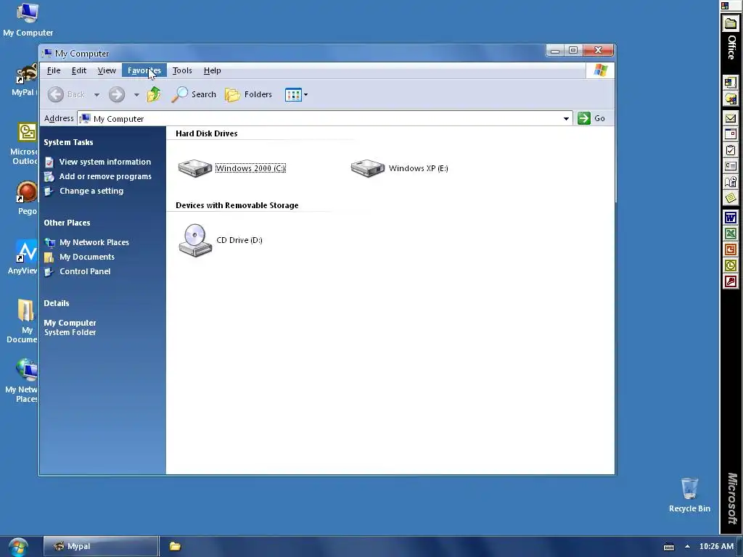Screen dimensions: 743x557
Task: Show hidden tray icons arrow
Action: [687, 546]
